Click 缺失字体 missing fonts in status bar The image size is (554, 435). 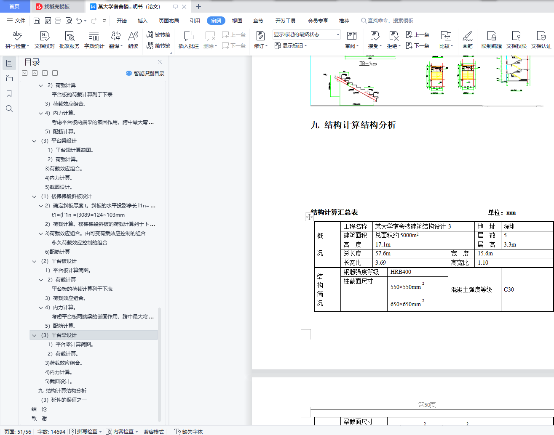click(189, 432)
